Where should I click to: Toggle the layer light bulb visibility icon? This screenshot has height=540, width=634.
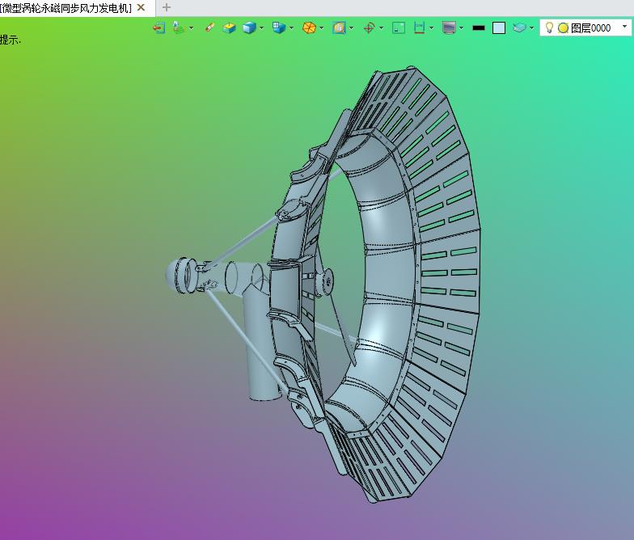click(550, 27)
